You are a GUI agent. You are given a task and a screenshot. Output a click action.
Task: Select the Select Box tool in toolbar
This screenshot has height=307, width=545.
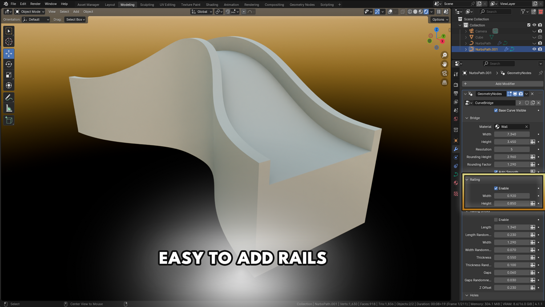9,31
